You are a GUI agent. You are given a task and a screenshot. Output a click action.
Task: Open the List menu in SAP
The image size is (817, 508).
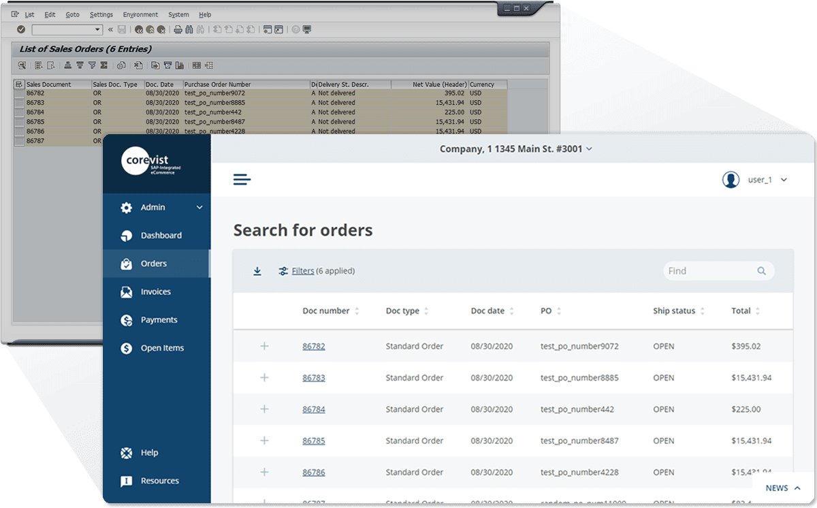coord(29,14)
